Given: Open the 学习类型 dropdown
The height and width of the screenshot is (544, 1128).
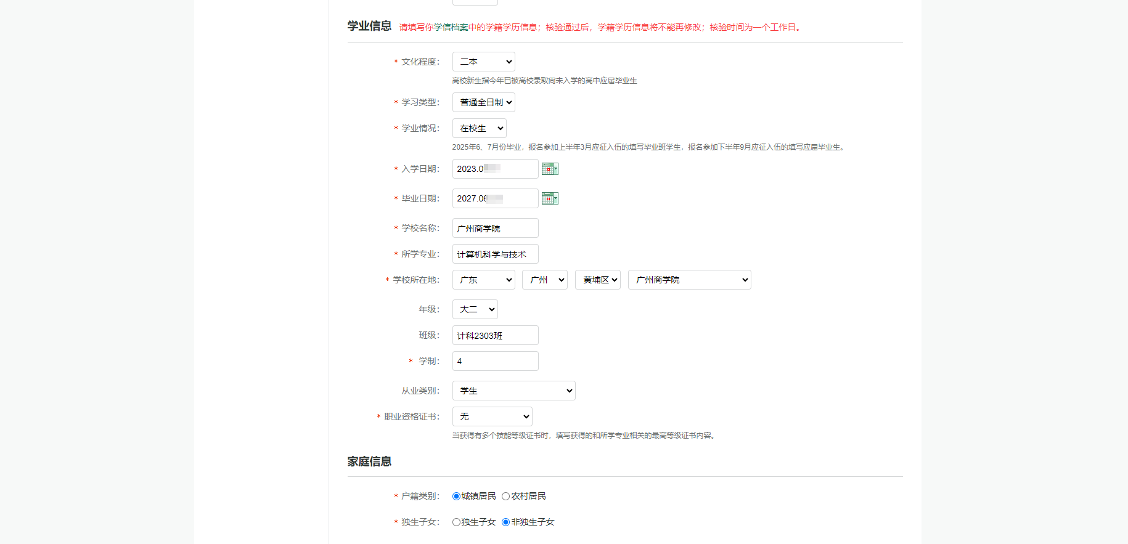Looking at the screenshot, I should 483,102.
